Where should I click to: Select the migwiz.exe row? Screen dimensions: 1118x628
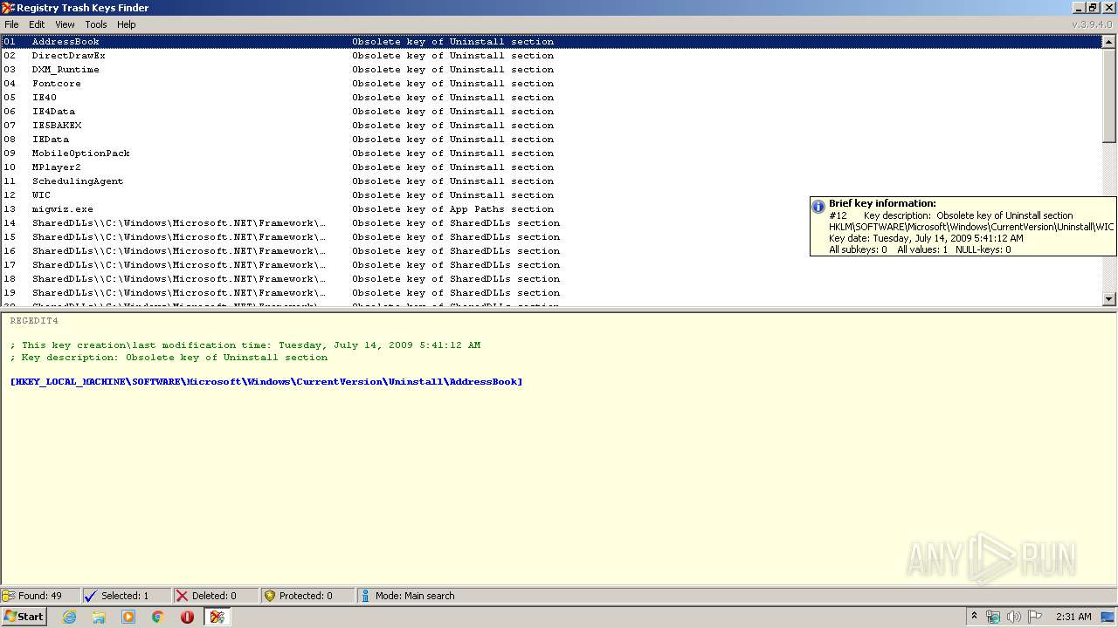point(551,209)
